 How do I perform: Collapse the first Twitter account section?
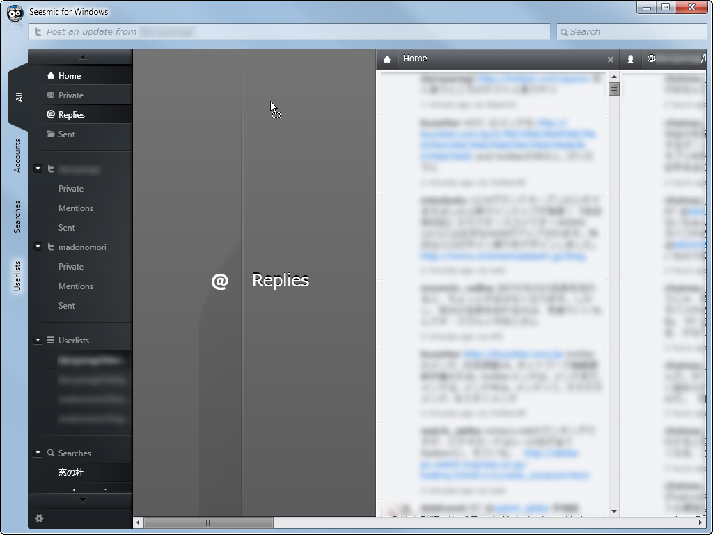pyautogui.click(x=38, y=169)
